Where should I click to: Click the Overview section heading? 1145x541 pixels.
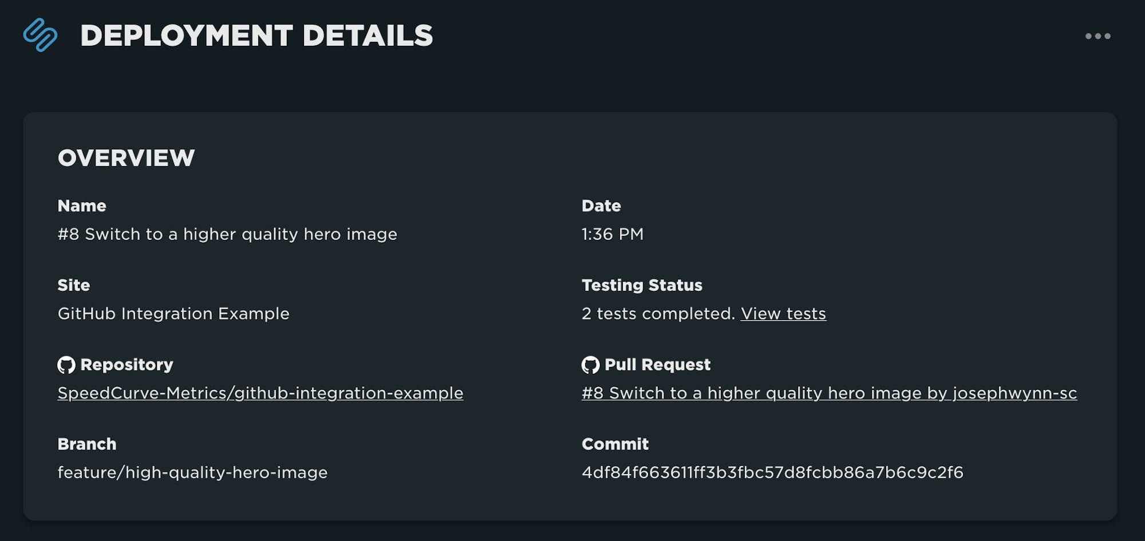point(126,158)
